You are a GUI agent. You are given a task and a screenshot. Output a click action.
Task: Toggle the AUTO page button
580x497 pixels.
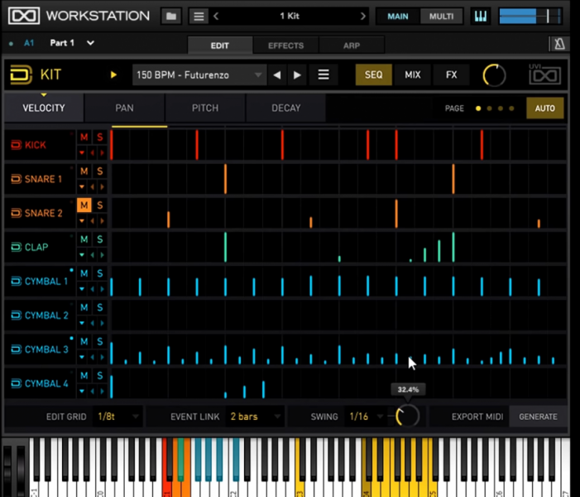pyautogui.click(x=544, y=109)
